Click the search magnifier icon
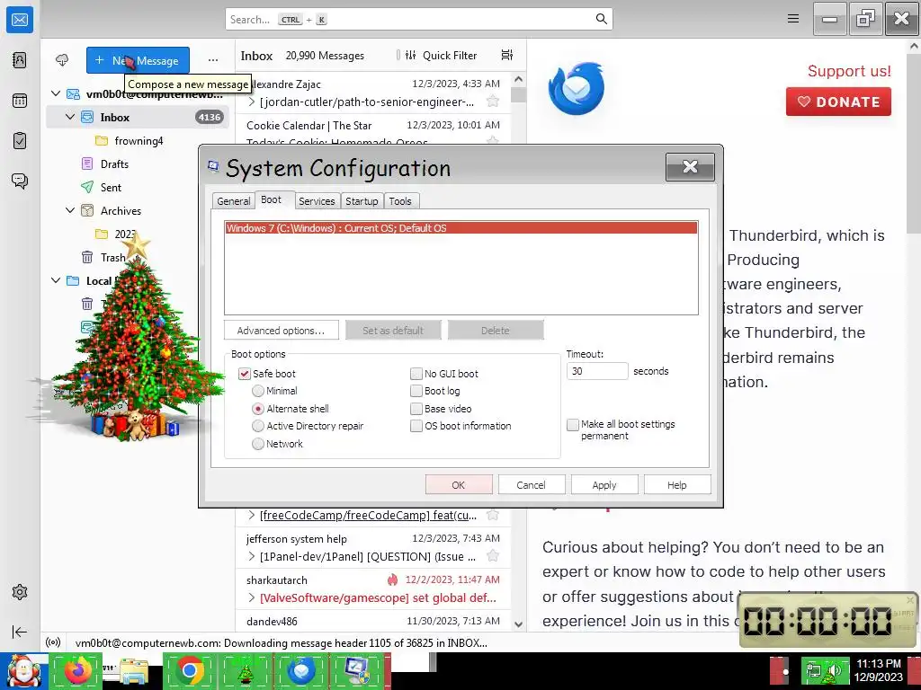The image size is (921, 690). click(601, 19)
